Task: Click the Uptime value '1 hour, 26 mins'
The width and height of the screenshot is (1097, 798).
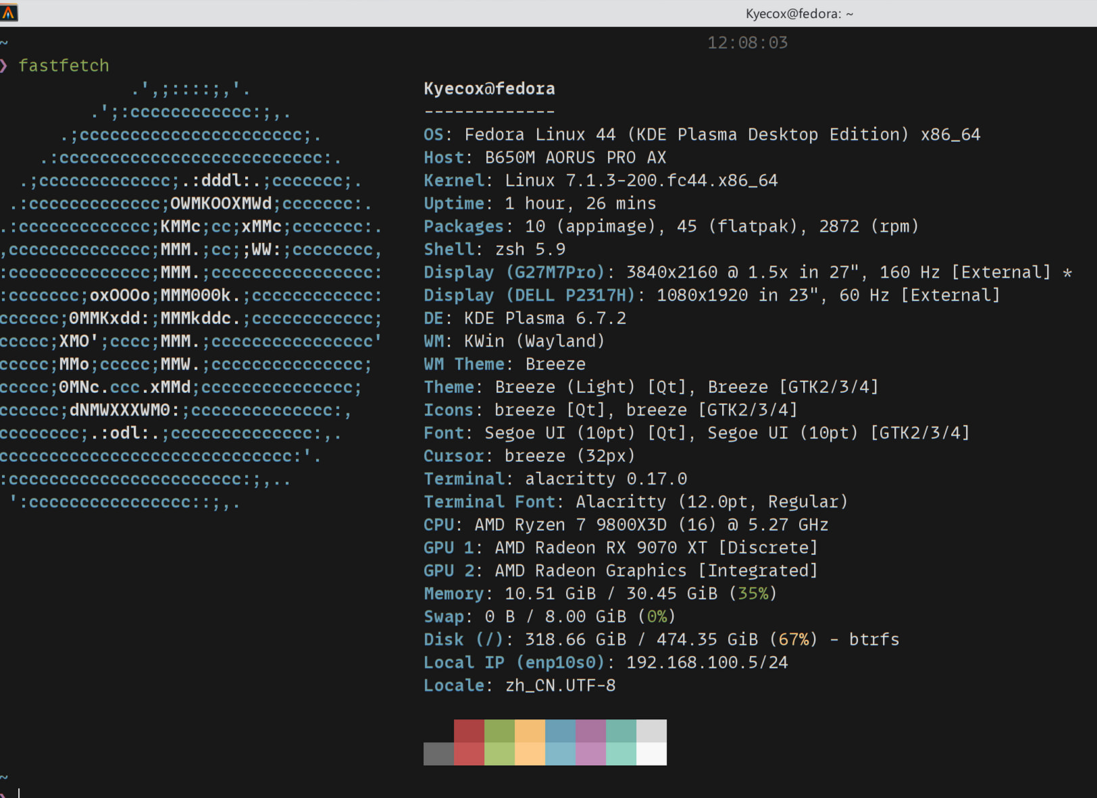Action: [x=580, y=203]
